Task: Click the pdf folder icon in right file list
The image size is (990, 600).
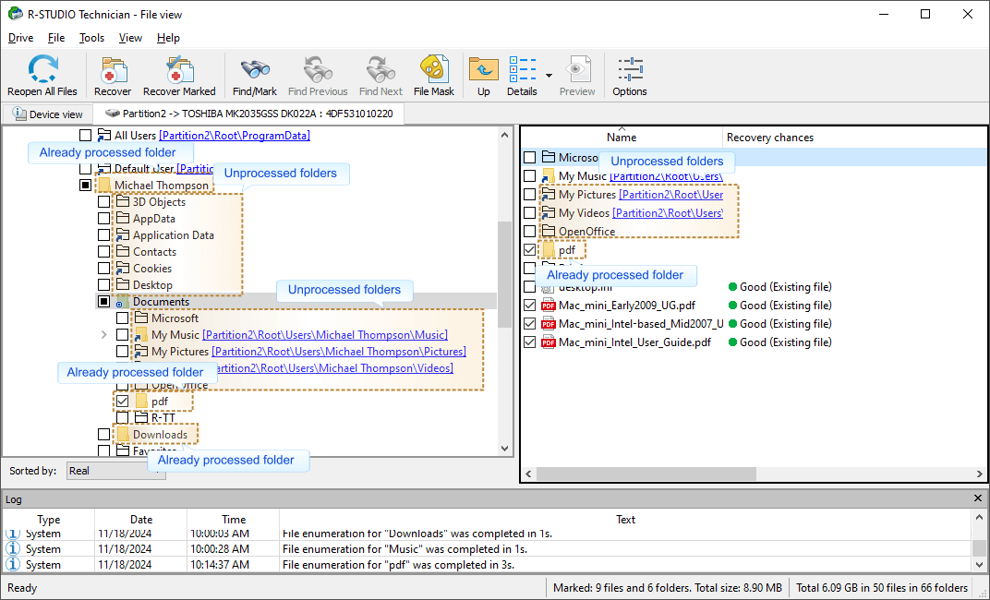Action: (x=548, y=250)
